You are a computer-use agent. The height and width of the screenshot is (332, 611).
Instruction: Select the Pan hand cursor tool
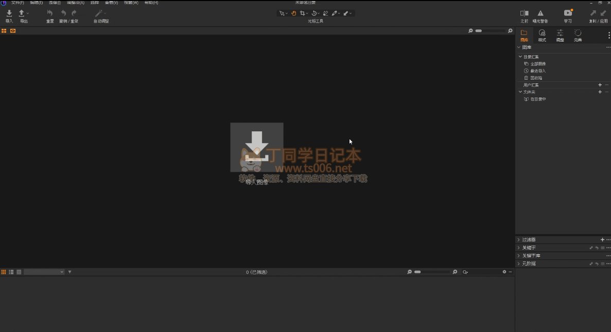tap(293, 13)
